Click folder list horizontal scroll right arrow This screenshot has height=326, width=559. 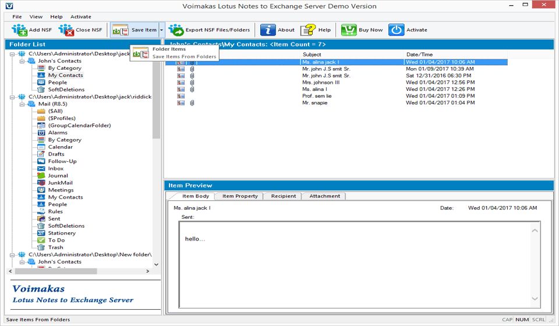(x=147, y=271)
